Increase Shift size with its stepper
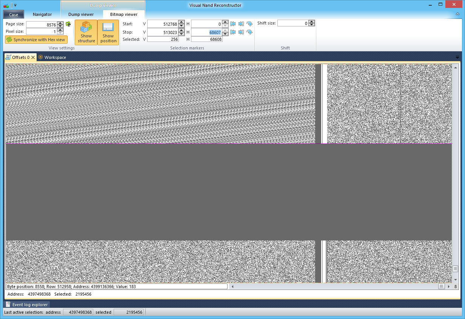The height and width of the screenshot is (319, 465). tap(311, 21)
